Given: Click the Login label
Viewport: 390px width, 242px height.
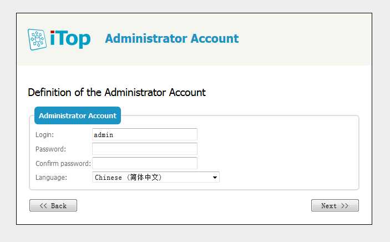Looking at the screenshot, I should (x=44, y=135).
